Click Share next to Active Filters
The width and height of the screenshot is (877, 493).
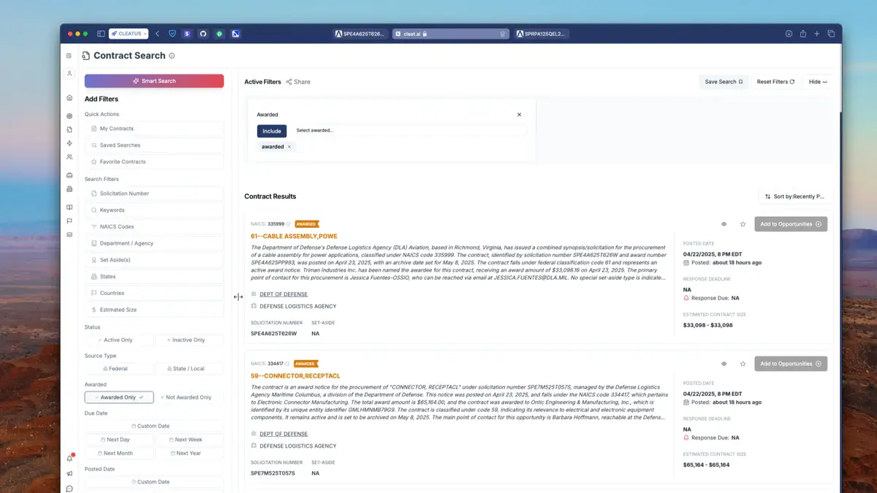pyautogui.click(x=298, y=82)
